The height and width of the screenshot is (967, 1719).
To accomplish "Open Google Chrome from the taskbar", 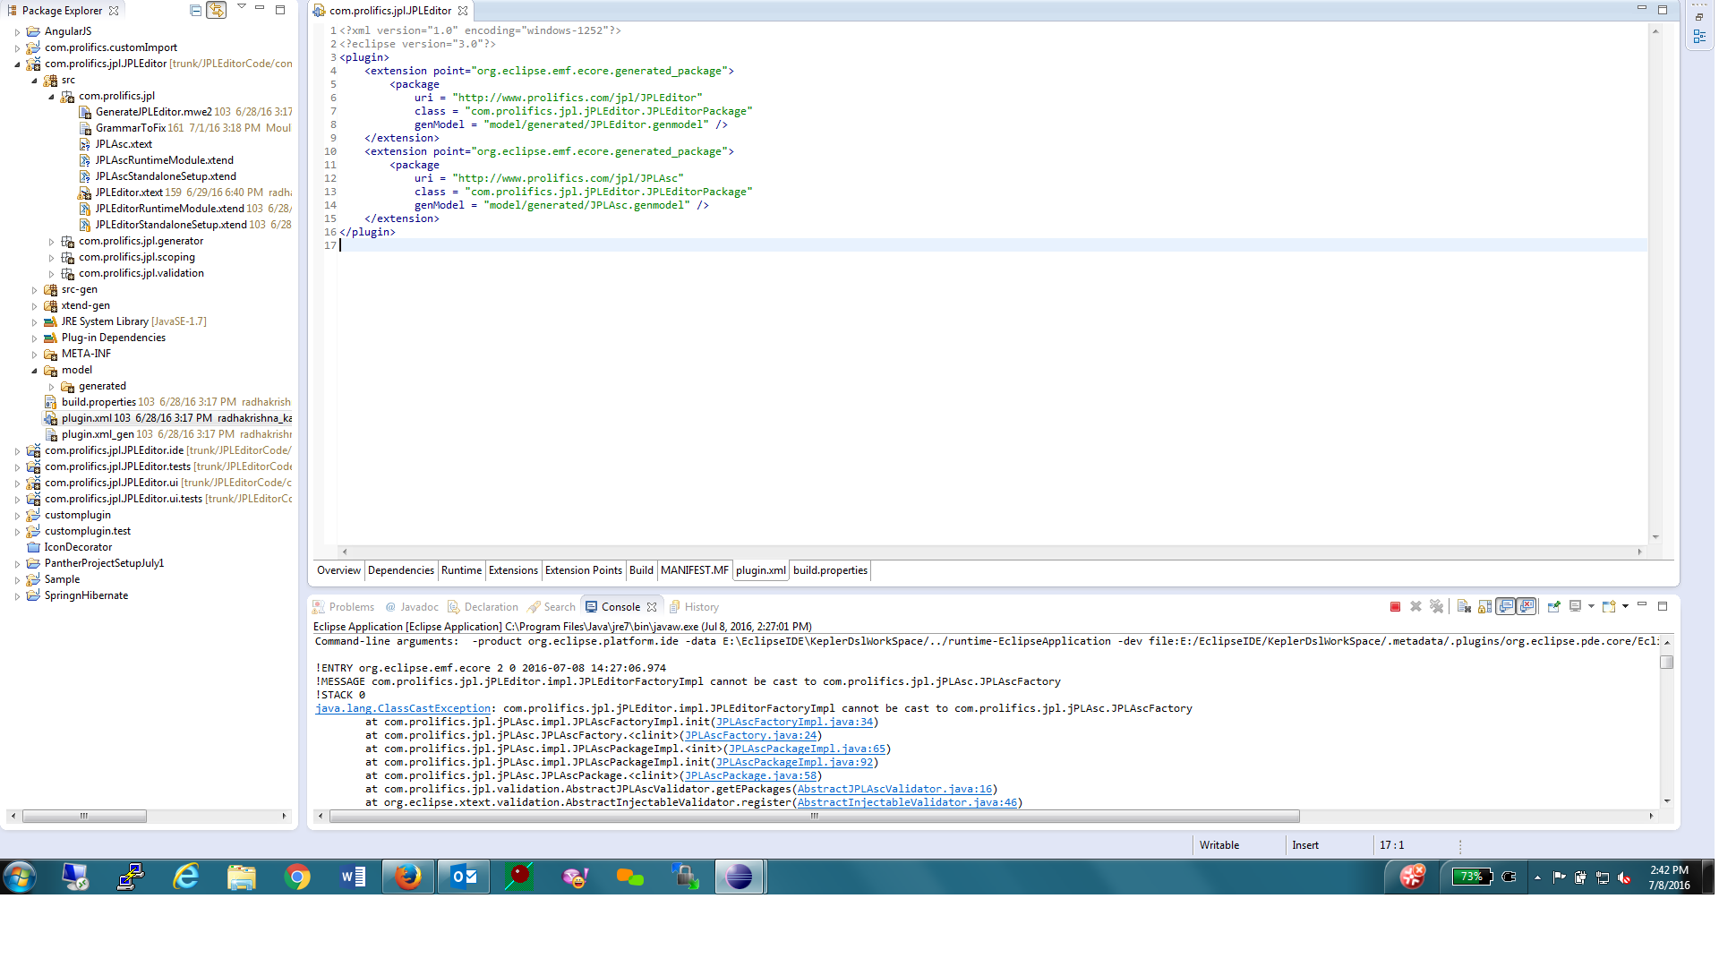I will pos(297,877).
